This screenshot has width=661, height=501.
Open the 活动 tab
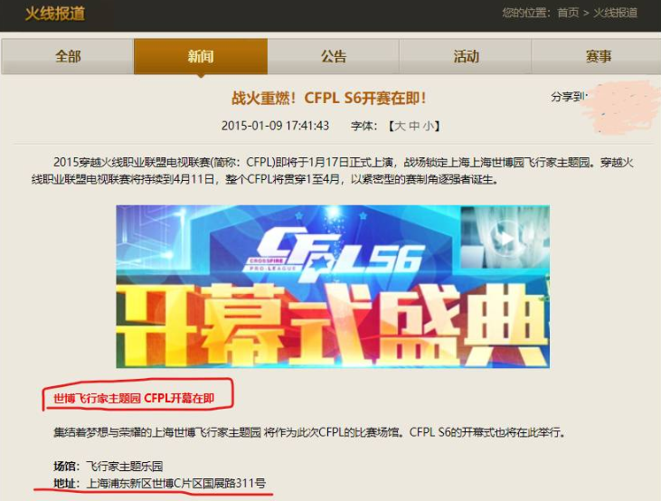tap(466, 56)
